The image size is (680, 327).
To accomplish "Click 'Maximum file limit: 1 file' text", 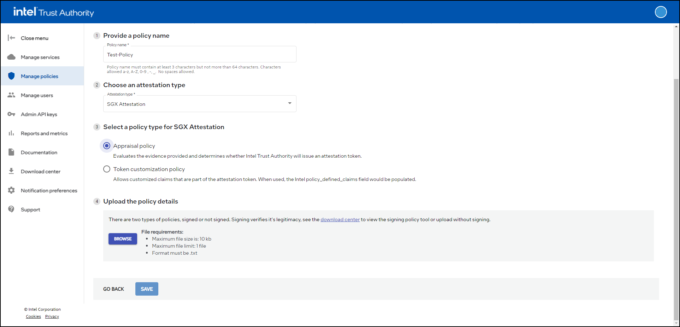I will click(x=179, y=246).
